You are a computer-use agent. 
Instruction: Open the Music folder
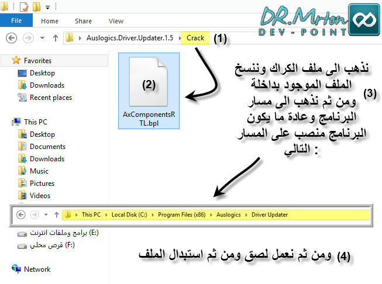pos(39,171)
